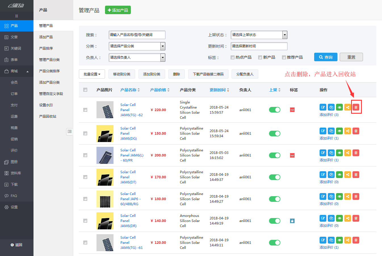Screen dimensions: 382x256
Task: Click the orange share icon for JAM6(DT)
Action: click(x=348, y=174)
